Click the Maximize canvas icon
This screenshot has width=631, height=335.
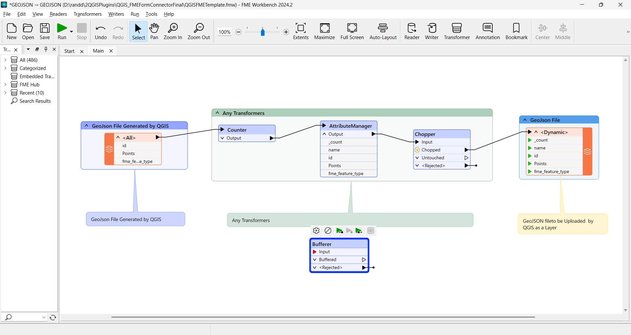324,32
